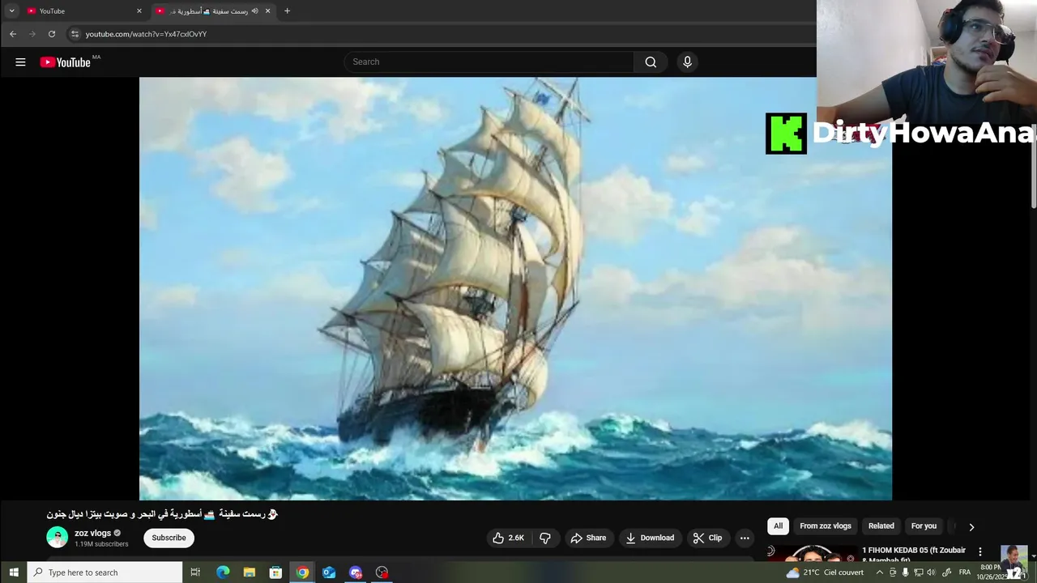Click the magnifier search button

coord(651,62)
